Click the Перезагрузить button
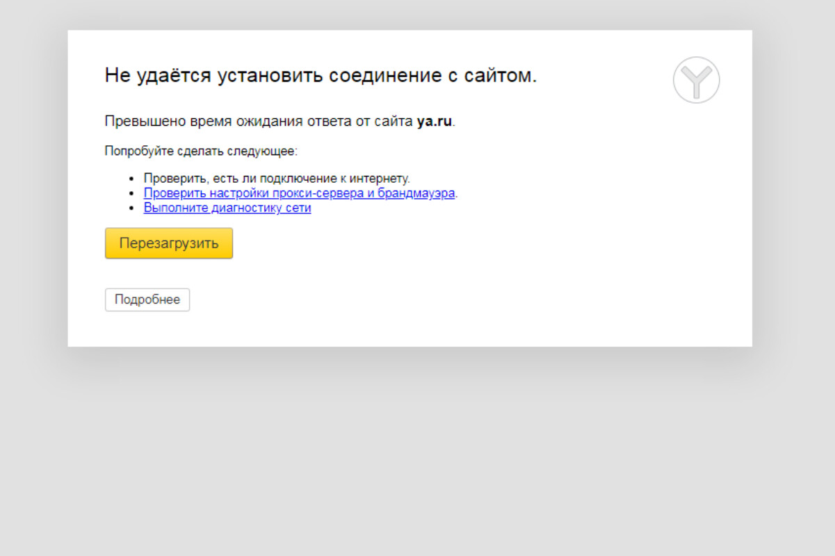Viewport: 835px width, 556px height. coord(168,243)
